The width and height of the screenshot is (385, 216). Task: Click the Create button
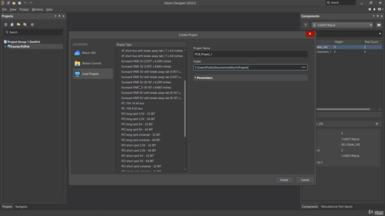tap(284, 180)
